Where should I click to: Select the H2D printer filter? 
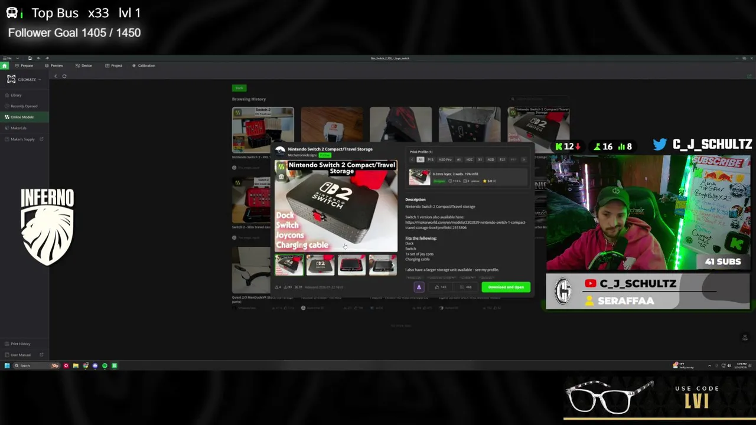click(x=491, y=159)
